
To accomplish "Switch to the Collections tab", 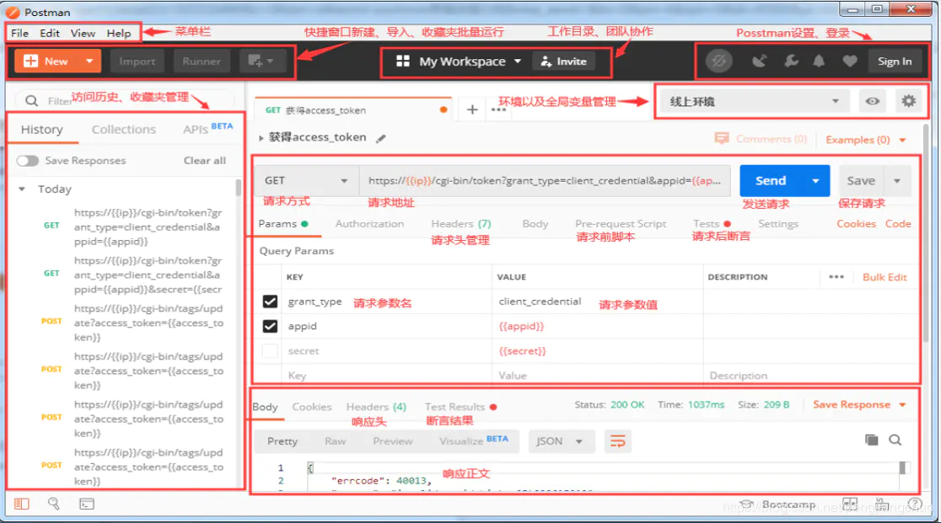I will point(124,130).
